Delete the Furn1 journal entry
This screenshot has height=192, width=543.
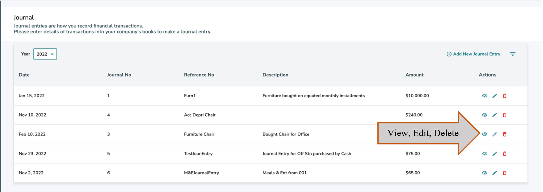point(505,96)
